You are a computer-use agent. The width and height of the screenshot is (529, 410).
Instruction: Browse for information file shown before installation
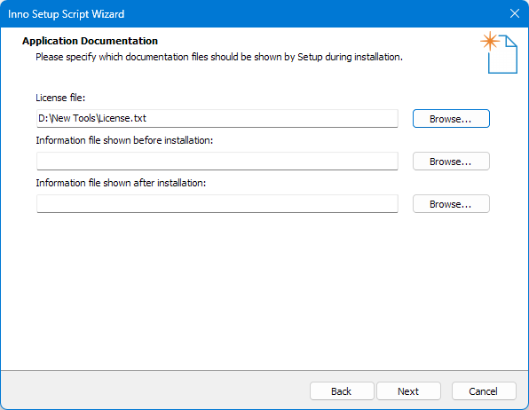(x=451, y=162)
